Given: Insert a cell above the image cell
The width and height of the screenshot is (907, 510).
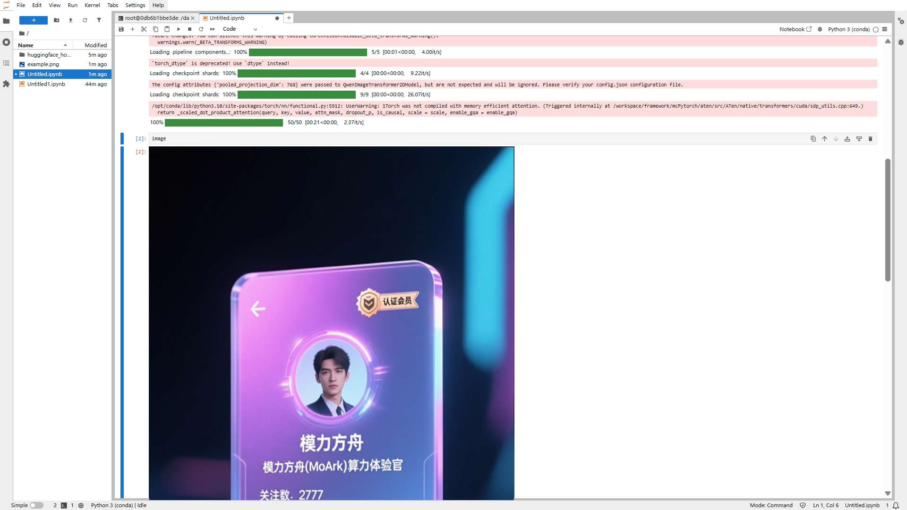Looking at the screenshot, I should click(x=847, y=139).
